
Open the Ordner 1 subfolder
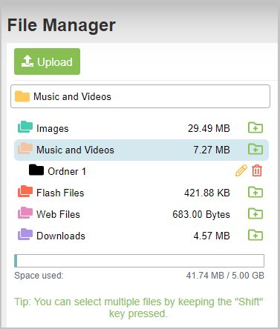(x=67, y=171)
